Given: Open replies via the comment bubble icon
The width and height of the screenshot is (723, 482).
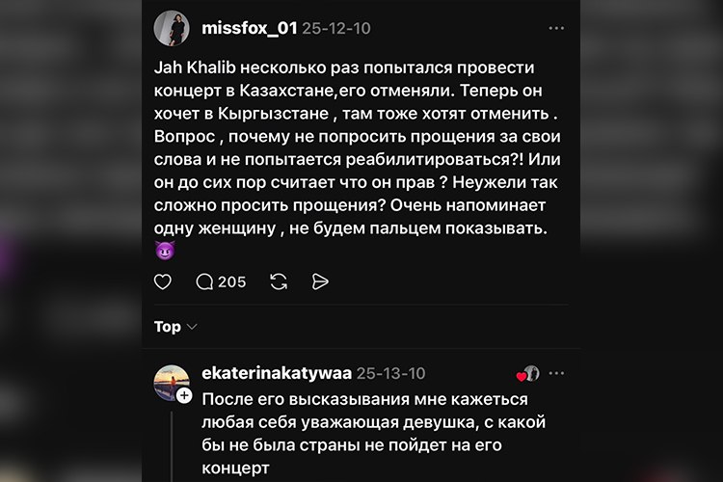Looking at the screenshot, I should 204,281.
